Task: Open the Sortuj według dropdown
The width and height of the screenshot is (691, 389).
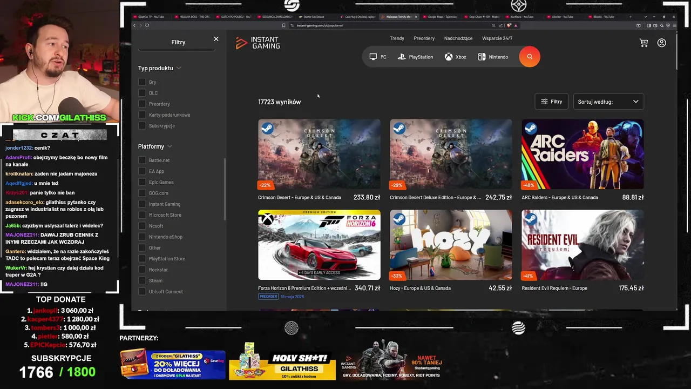Action: 608,102
